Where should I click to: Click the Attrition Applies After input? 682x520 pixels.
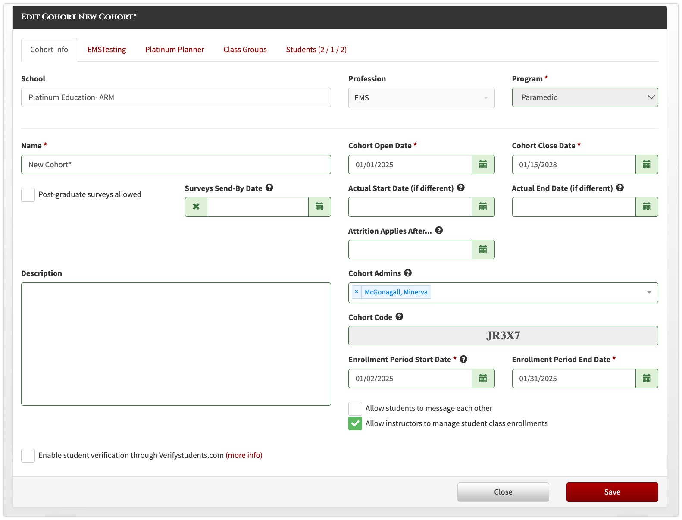tap(410, 249)
